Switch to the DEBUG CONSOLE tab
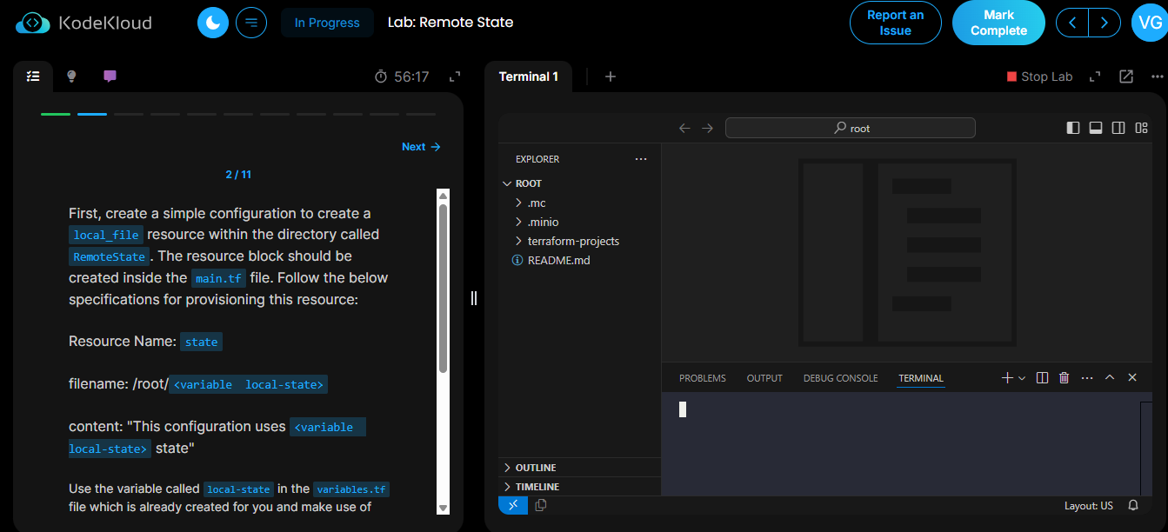 (840, 378)
